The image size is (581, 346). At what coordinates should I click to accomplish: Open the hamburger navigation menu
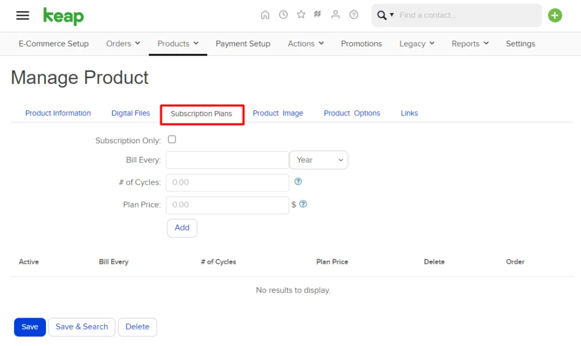23,15
